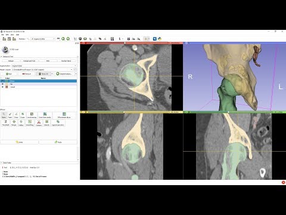Open the View menu
Image resolution: width=286 pixels, height=215 pixels.
pyautogui.click(x=12, y=35)
